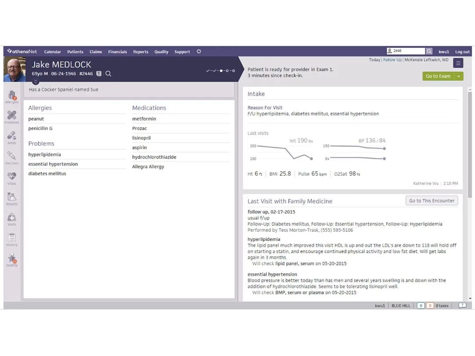
Task: Open the Allergies sidebar icon
Action: pyautogui.click(x=12, y=97)
